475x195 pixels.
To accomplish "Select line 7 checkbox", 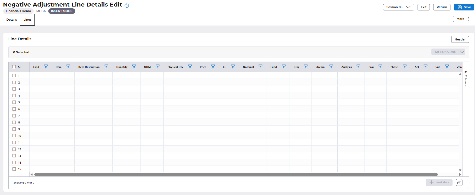I will 14,116.
